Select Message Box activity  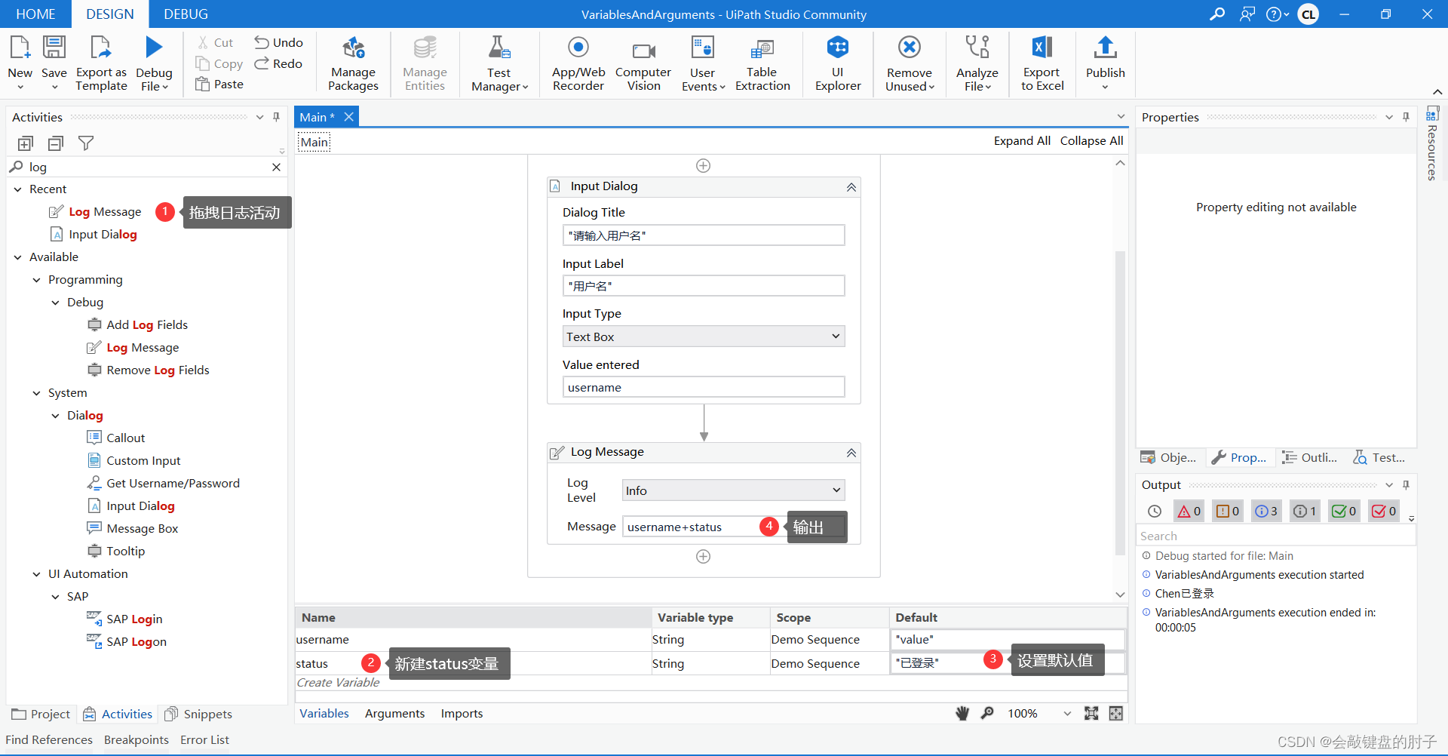pos(133,528)
